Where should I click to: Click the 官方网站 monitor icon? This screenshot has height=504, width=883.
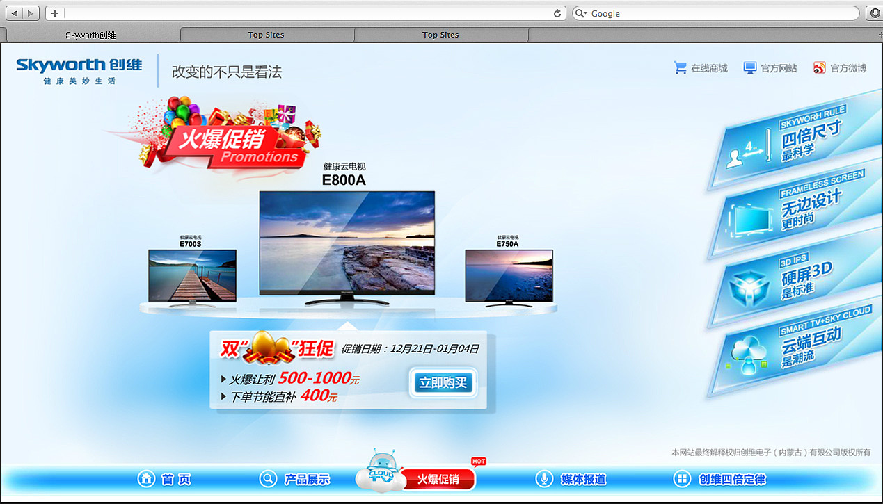click(x=749, y=67)
